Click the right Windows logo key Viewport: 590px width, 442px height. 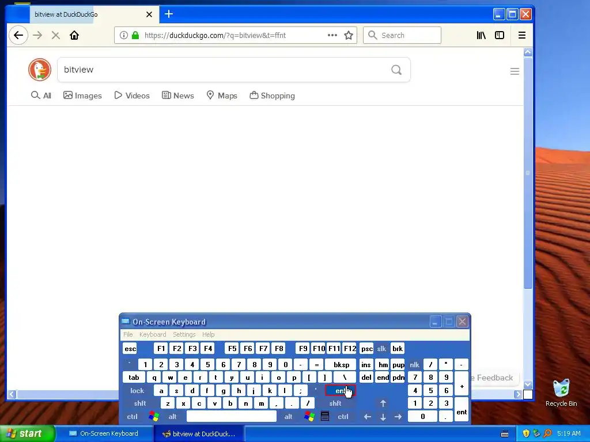(x=309, y=417)
